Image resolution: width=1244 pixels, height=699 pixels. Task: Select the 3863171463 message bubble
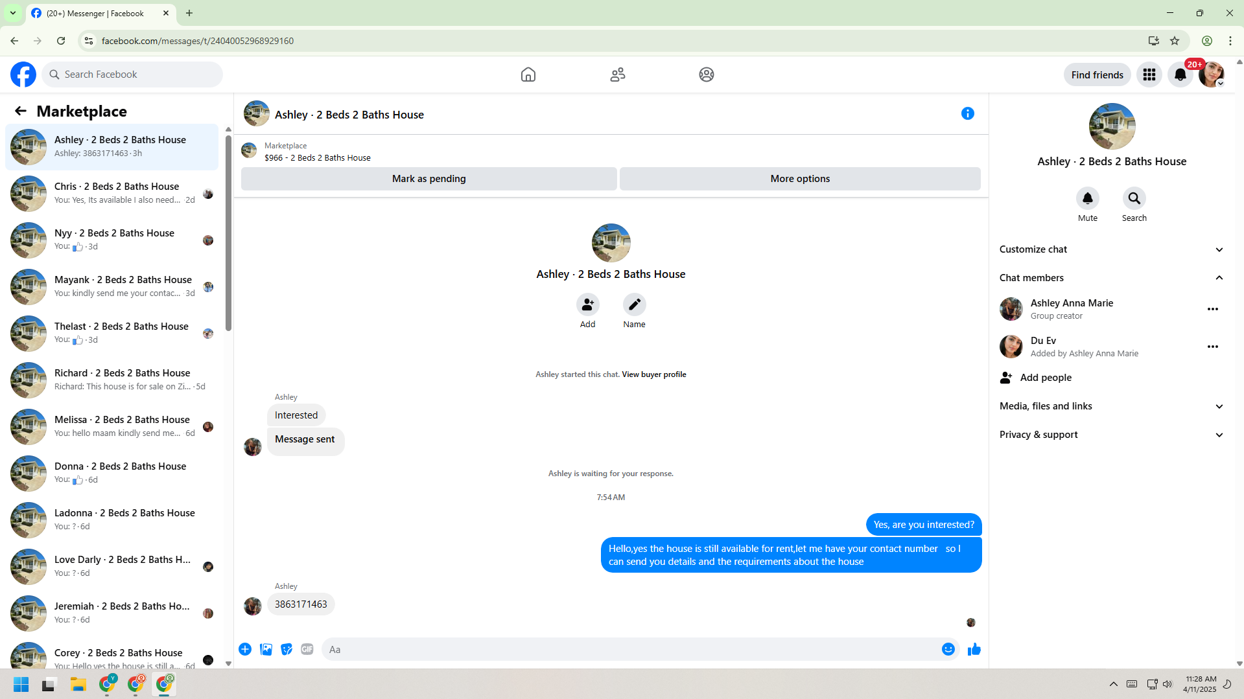[x=301, y=604]
